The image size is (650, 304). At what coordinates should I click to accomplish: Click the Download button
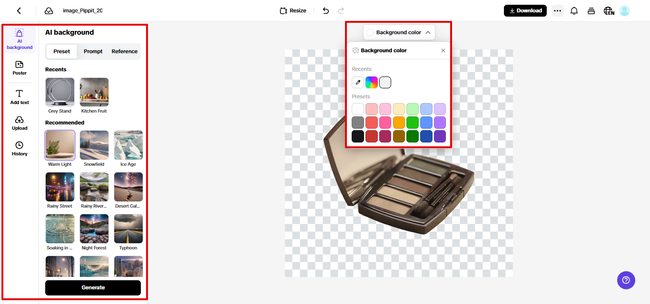click(525, 10)
